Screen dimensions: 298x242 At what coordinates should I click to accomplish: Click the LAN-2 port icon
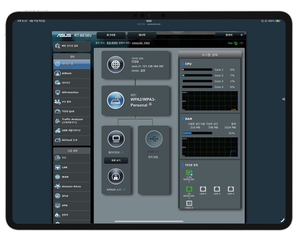203,189
